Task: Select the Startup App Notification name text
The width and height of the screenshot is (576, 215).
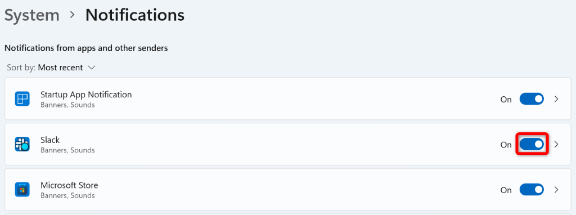Action: tap(86, 95)
